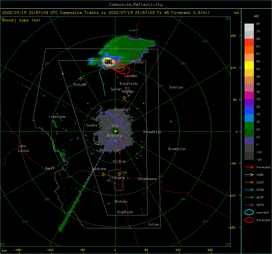
Task: Select the white 04DK track arrow
Action: [249, 175]
